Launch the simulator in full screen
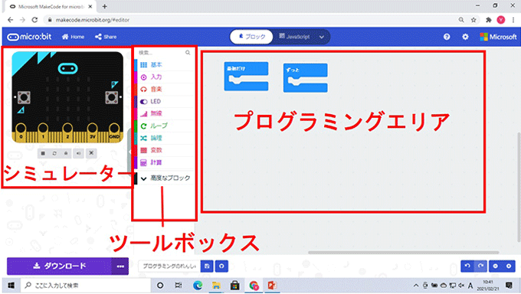This screenshot has width=521, height=294. [x=91, y=153]
